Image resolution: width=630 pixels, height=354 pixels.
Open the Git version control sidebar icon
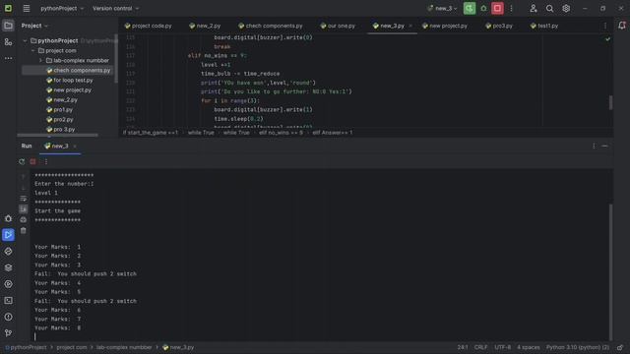[8, 332]
